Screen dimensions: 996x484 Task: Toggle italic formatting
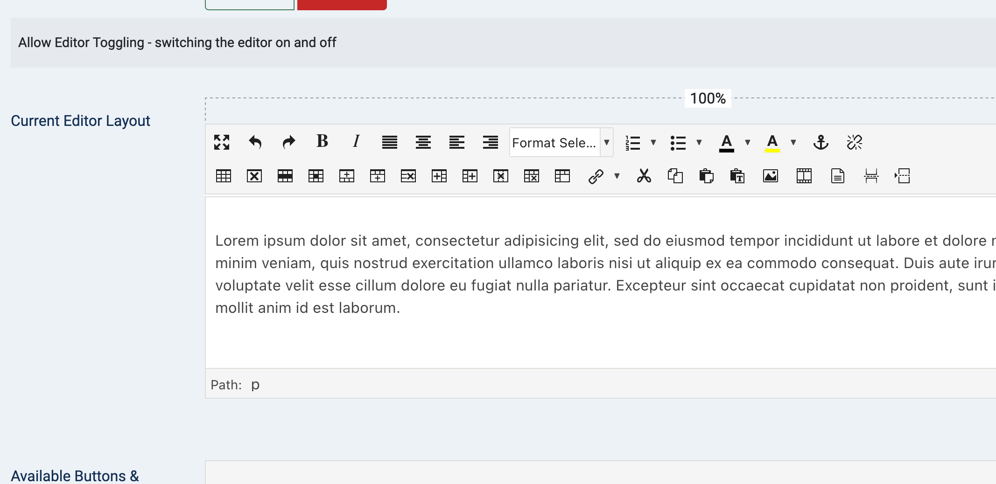pyautogui.click(x=355, y=143)
